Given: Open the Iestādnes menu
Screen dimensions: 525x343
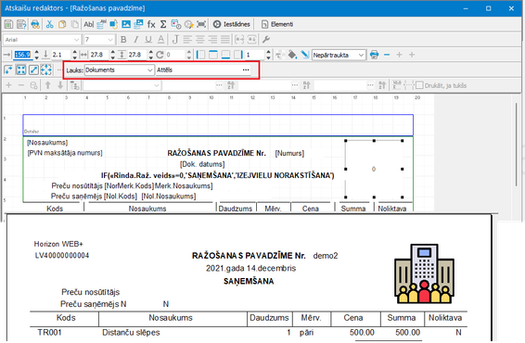Looking at the screenshot, I should point(232,24).
